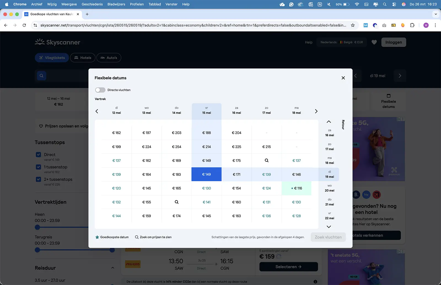Open language and currency selector
Screen dimensions: 441x285
tap(341, 42)
